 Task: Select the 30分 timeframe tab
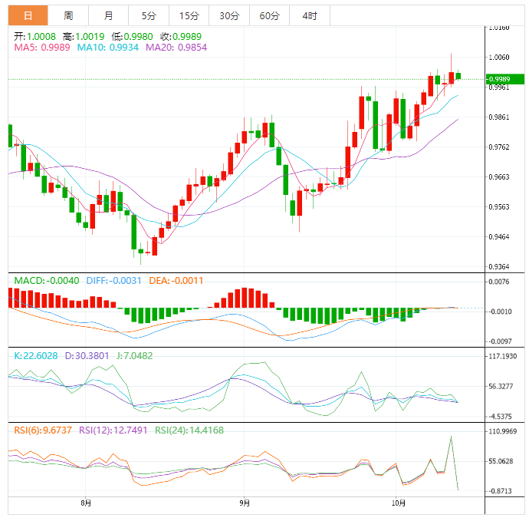[228, 15]
